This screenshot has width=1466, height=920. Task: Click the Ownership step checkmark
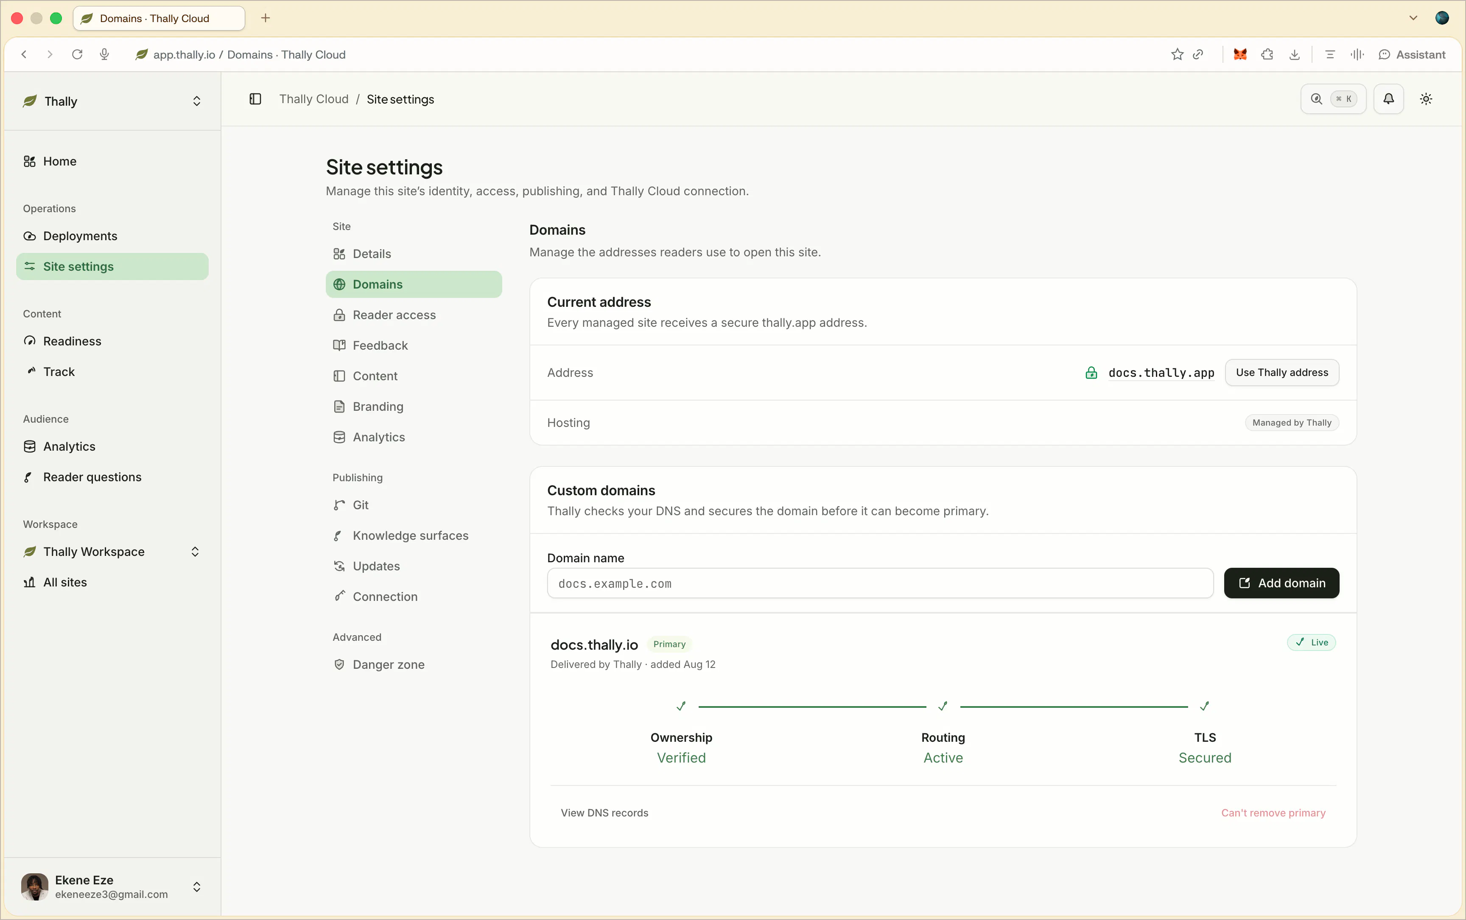[681, 707]
